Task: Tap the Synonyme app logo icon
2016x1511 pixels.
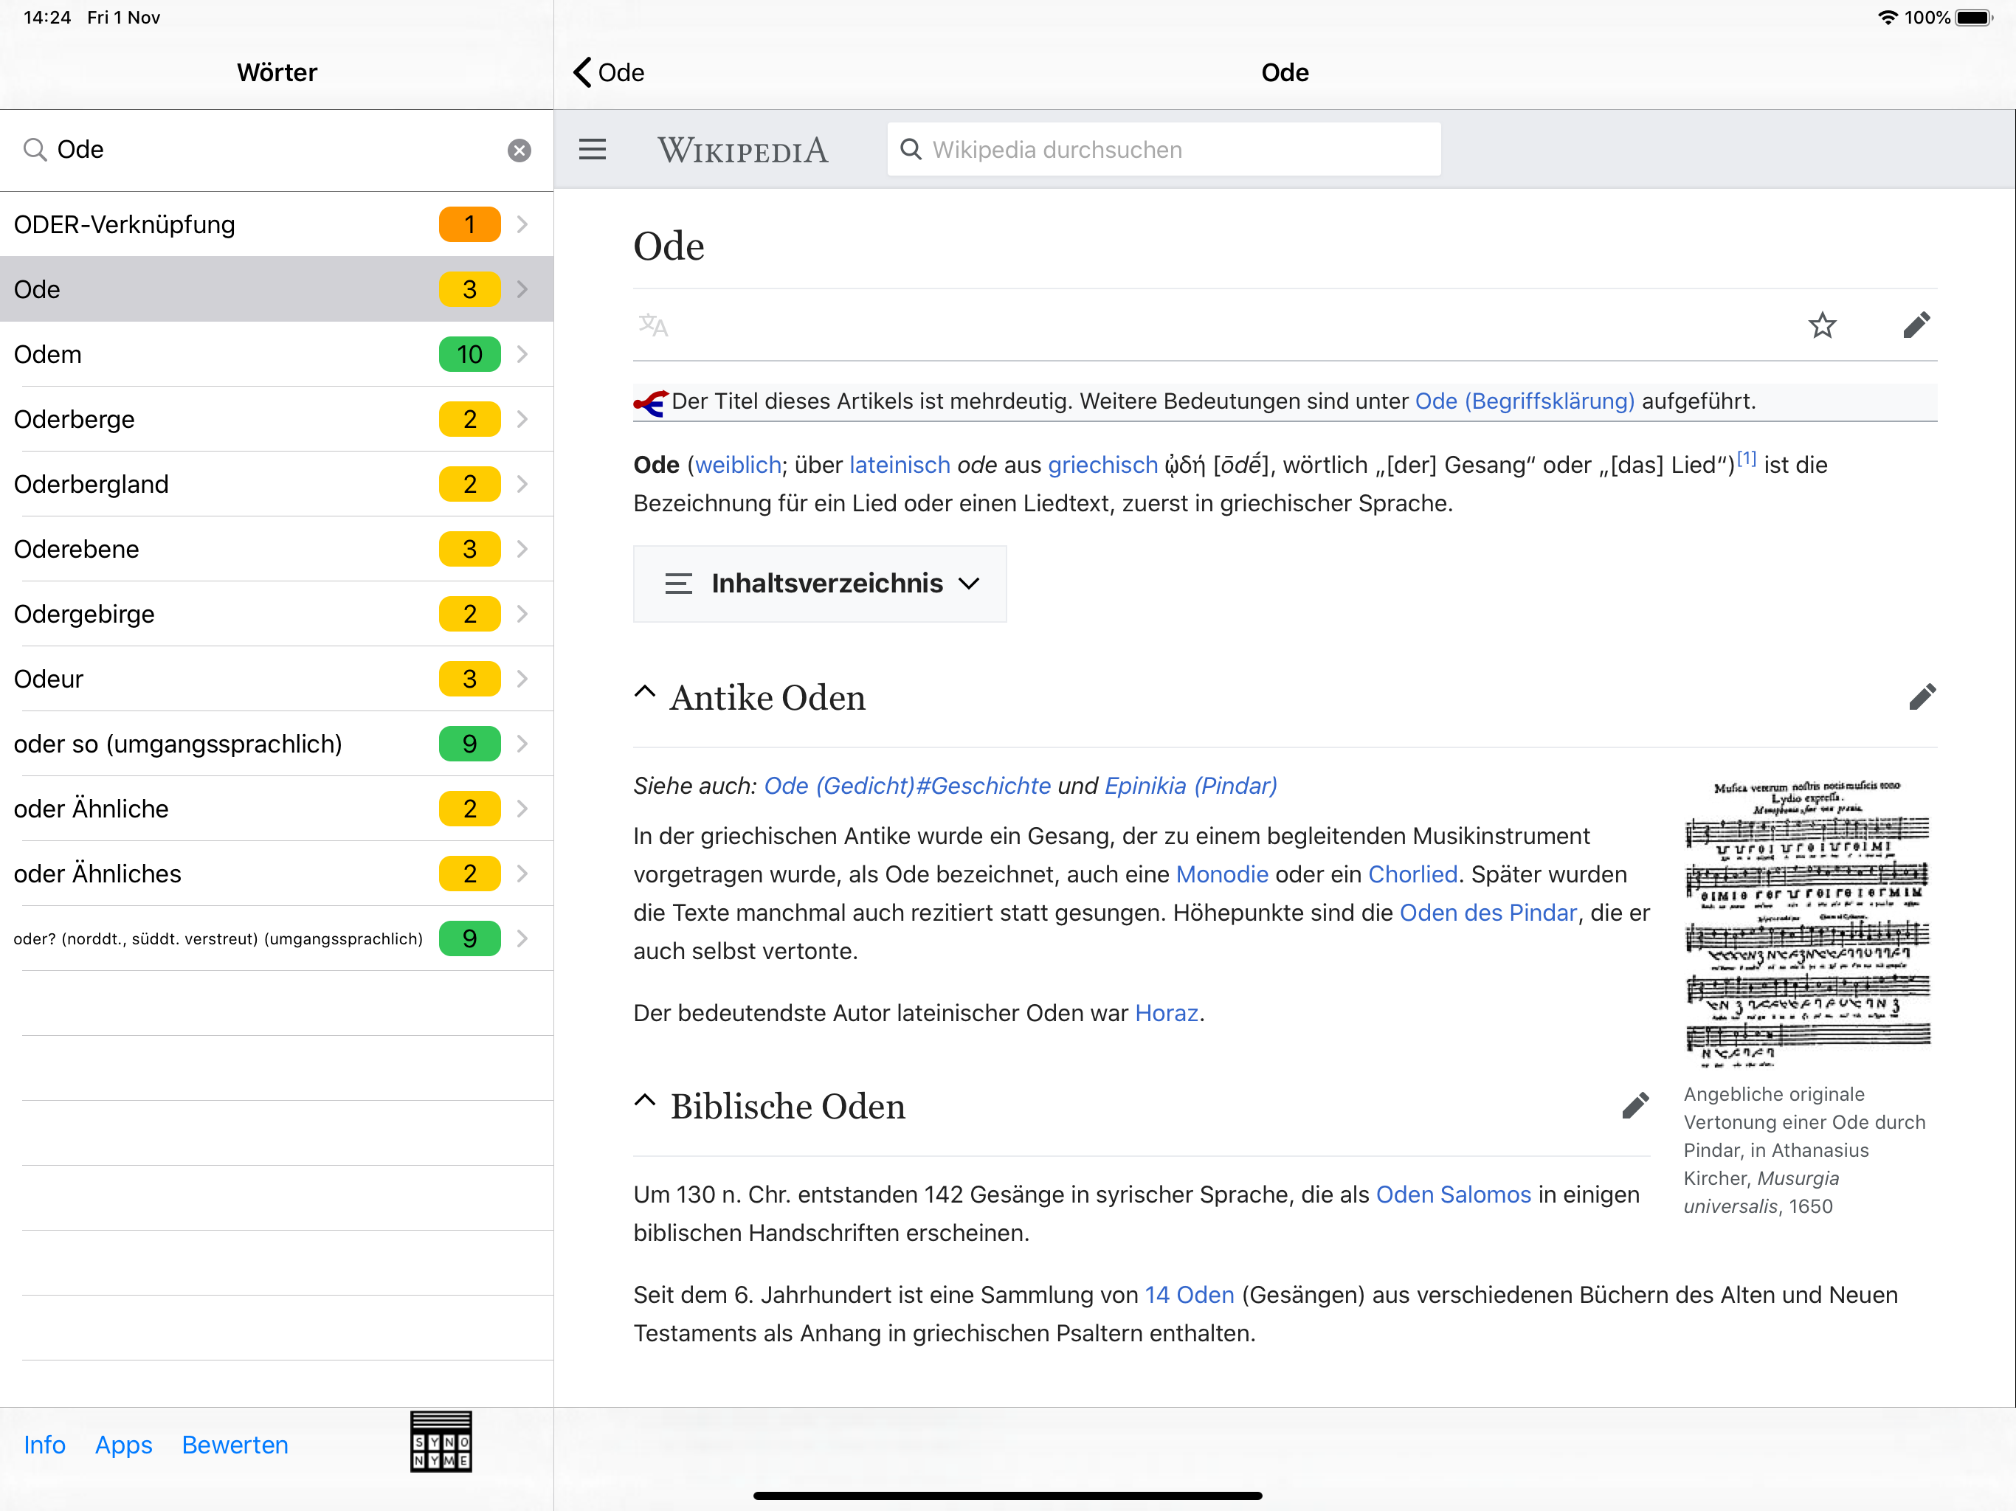Action: 441,1442
